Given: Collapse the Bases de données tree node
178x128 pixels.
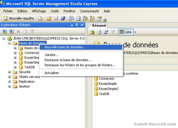Looking at the screenshot, I should (x=10, y=43).
